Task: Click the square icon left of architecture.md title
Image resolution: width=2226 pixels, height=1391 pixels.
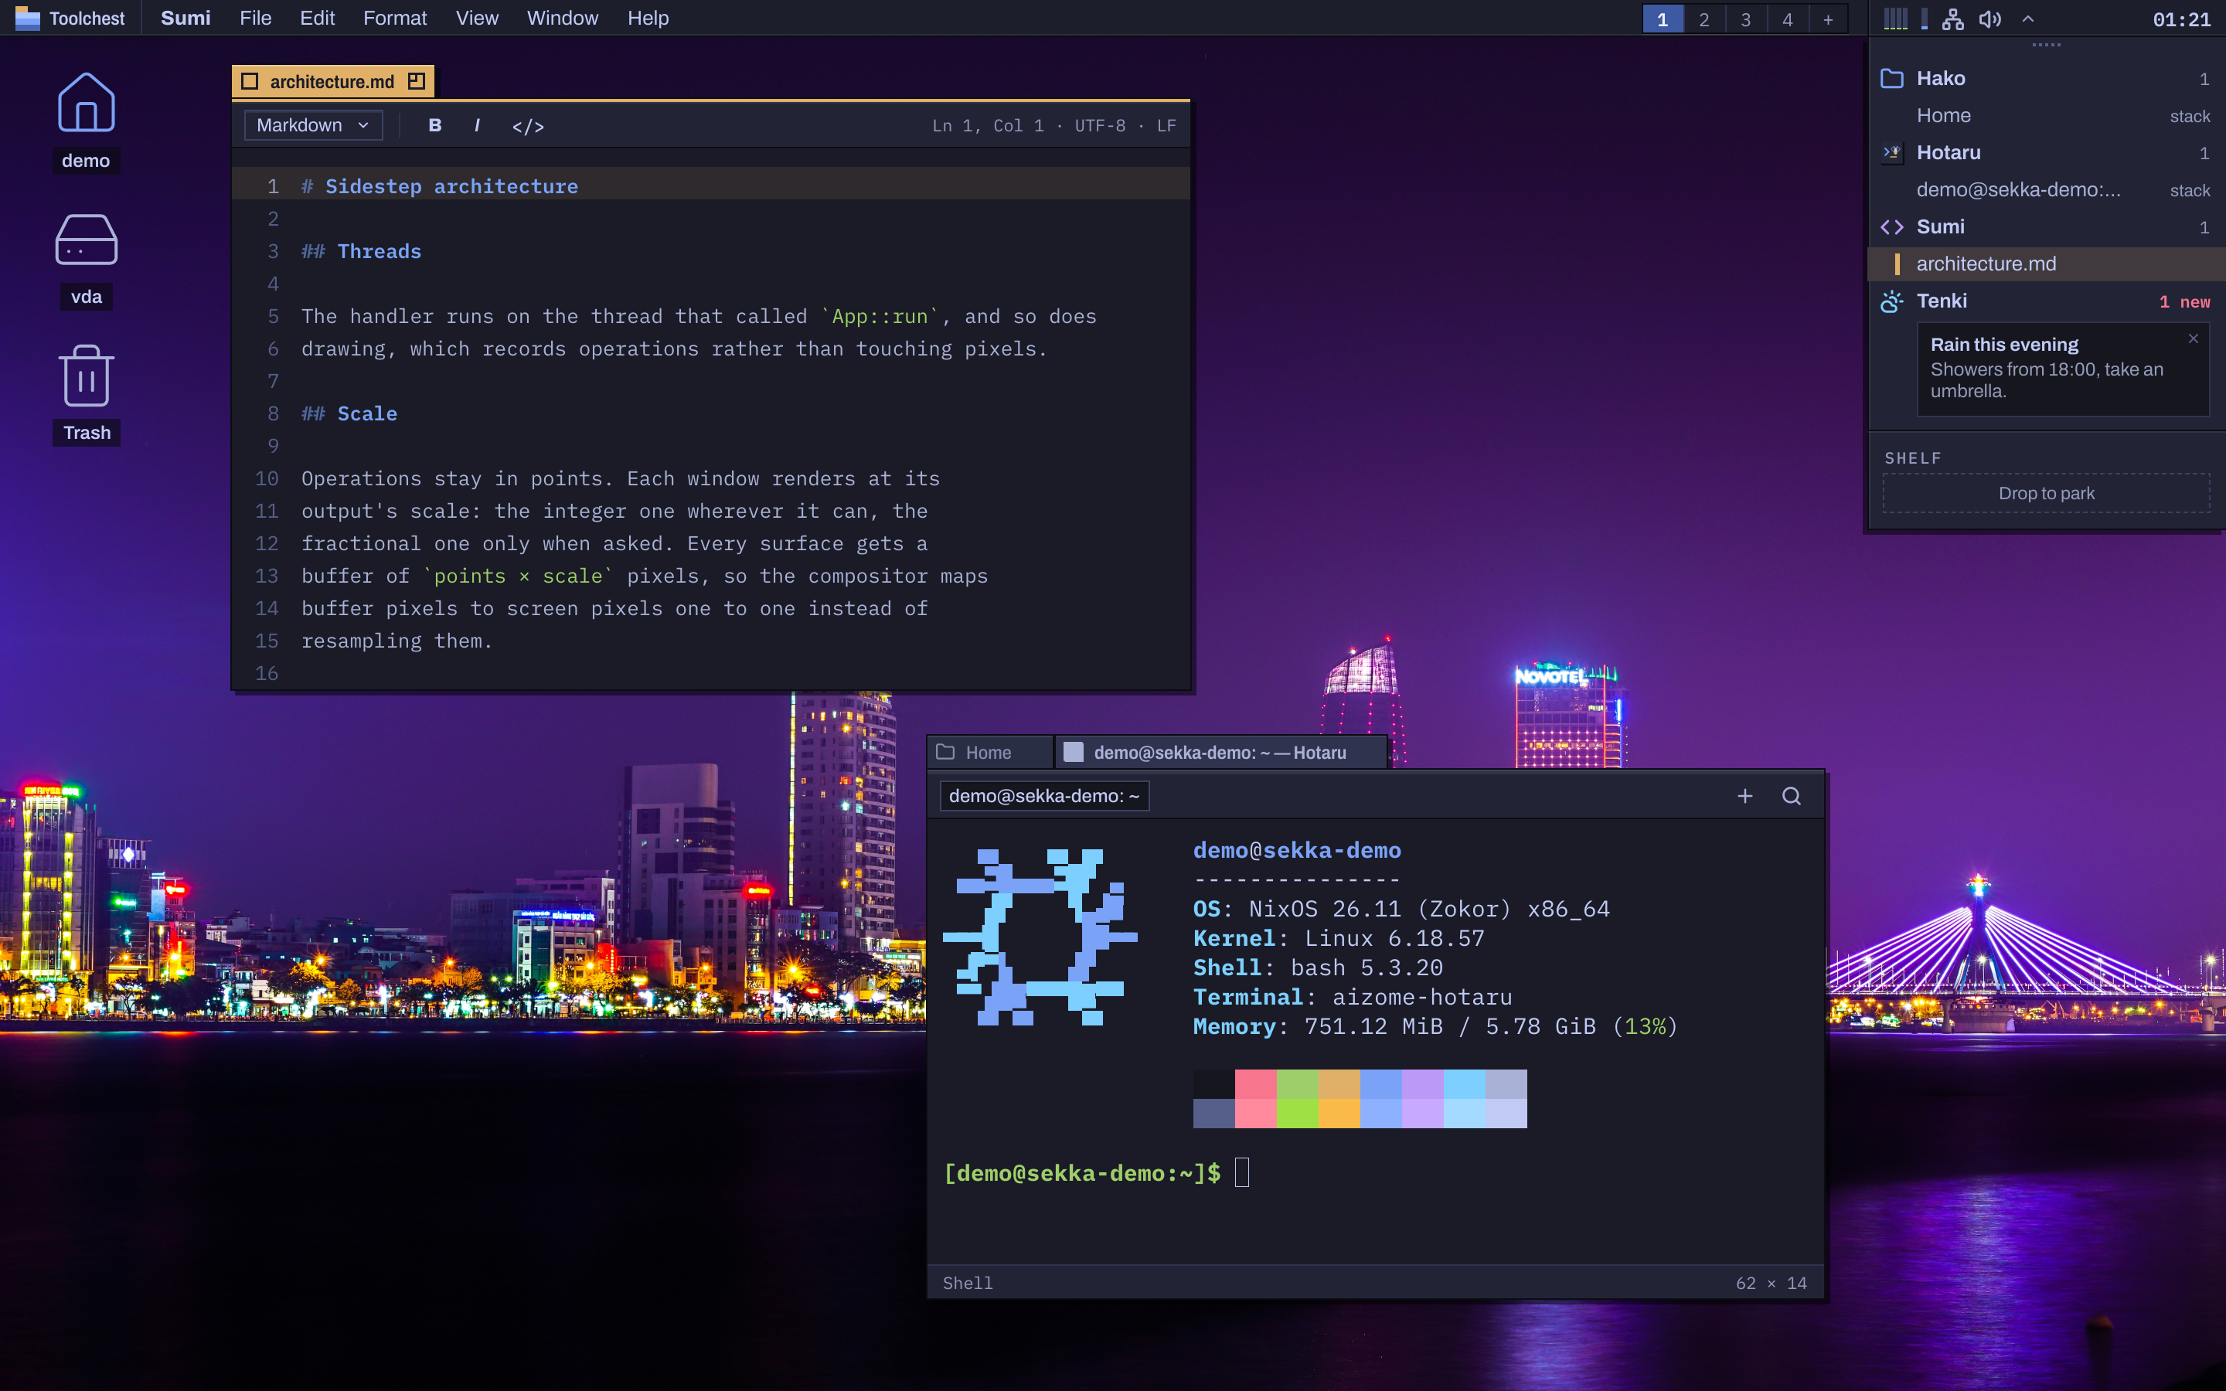Action: [x=250, y=81]
